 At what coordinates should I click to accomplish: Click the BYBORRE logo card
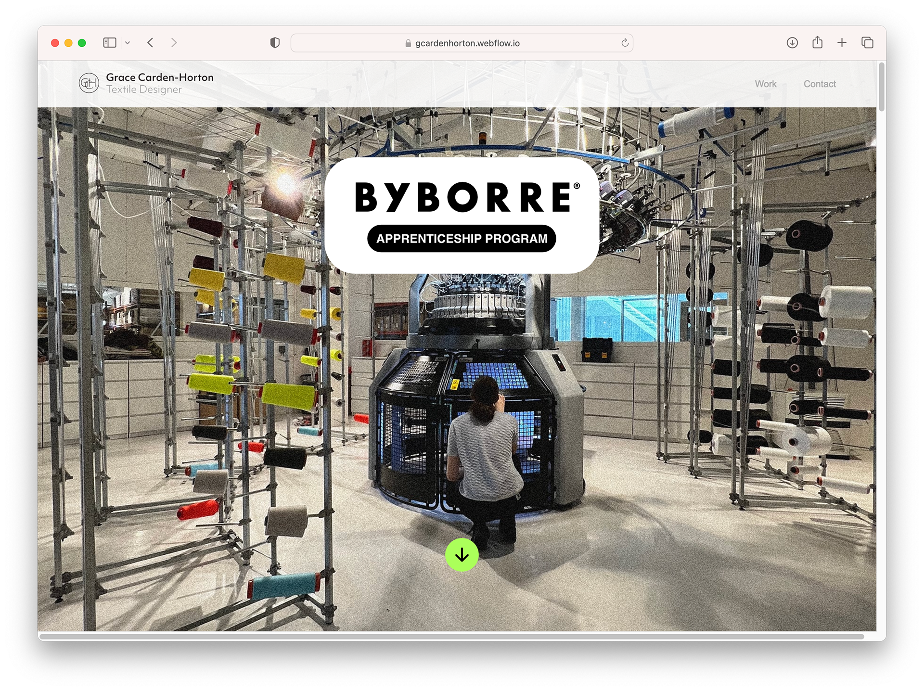(462, 196)
